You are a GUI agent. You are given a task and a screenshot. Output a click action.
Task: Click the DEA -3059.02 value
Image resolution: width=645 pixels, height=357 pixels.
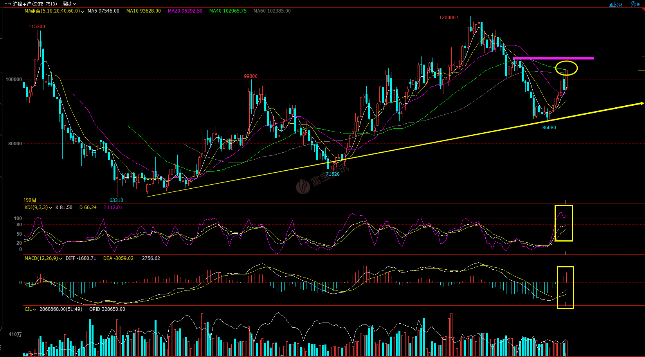pyautogui.click(x=118, y=258)
